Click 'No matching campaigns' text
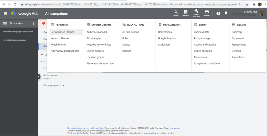 [x=14, y=40]
